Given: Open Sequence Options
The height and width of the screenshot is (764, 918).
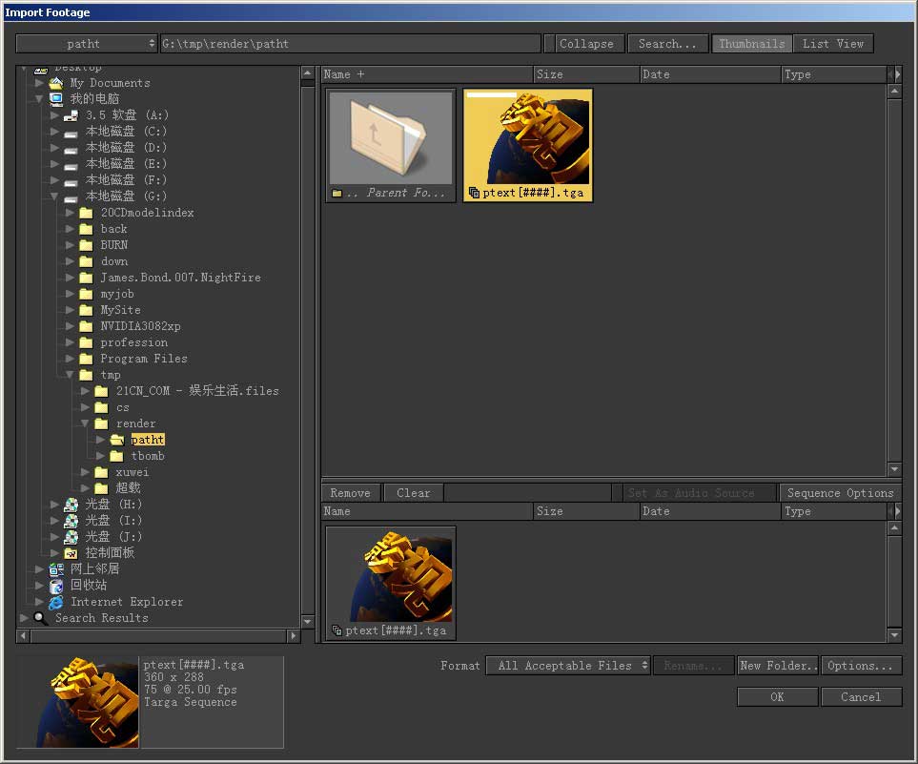Looking at the screenshot, I should coord(840,493).
